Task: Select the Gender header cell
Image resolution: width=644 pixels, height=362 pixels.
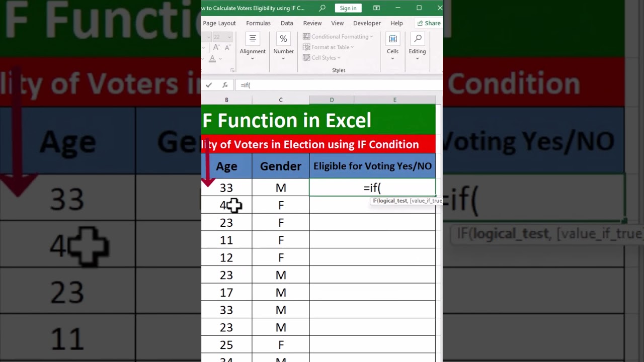Action: click(x=281, y=166)
